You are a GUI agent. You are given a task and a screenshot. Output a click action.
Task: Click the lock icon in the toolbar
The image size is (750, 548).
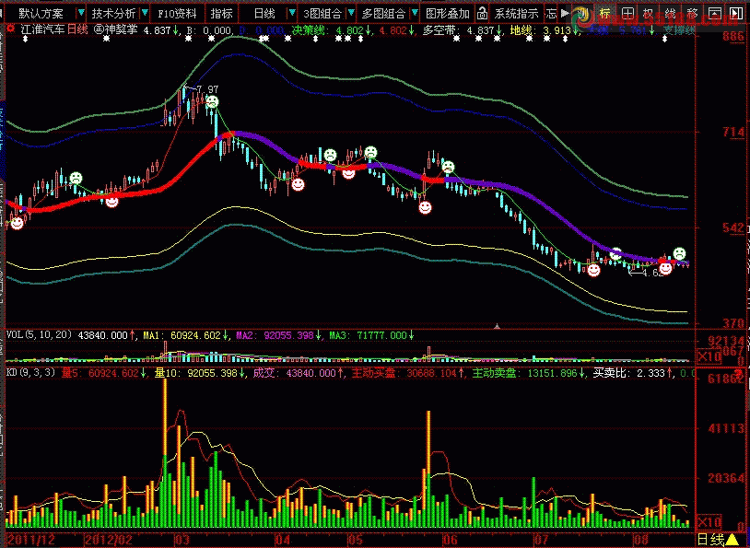coord(551,14)
